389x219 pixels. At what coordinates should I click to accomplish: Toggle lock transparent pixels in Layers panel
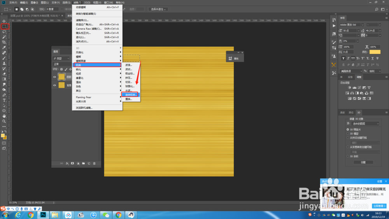tap(61, 70)
